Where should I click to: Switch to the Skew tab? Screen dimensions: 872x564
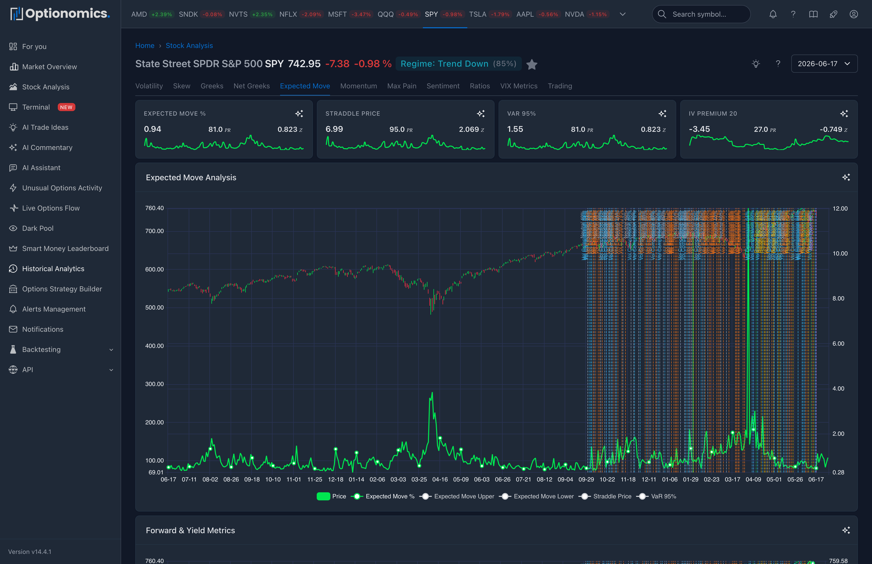point(181,86)
